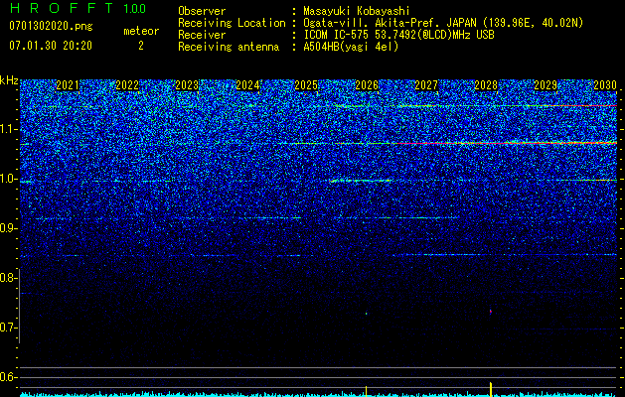The image size is (625, 397).
Task: Click the 2029 time marker
Action: pyautogui.click(x=546, y=85)
